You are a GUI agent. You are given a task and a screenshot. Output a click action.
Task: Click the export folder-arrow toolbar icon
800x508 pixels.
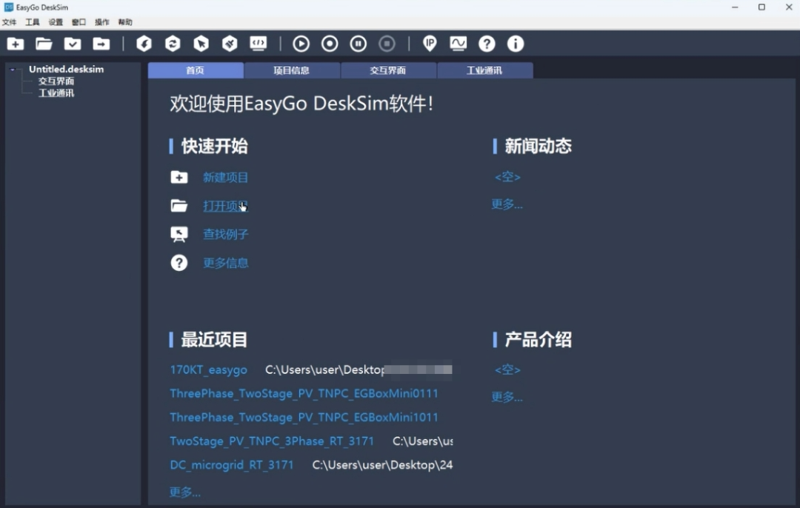click(101, 44)
